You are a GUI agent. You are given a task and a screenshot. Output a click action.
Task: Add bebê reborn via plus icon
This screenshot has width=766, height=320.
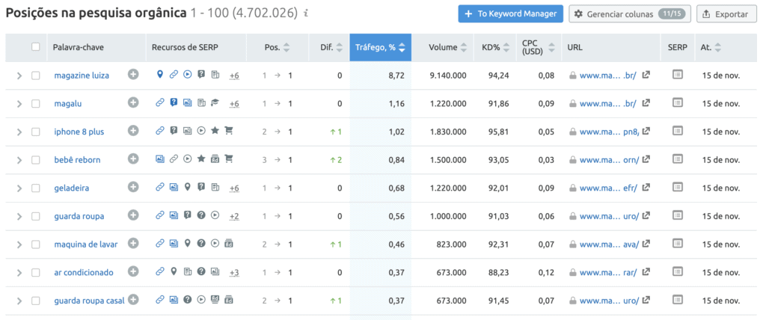pyautogui.click(x=133, y=159)
